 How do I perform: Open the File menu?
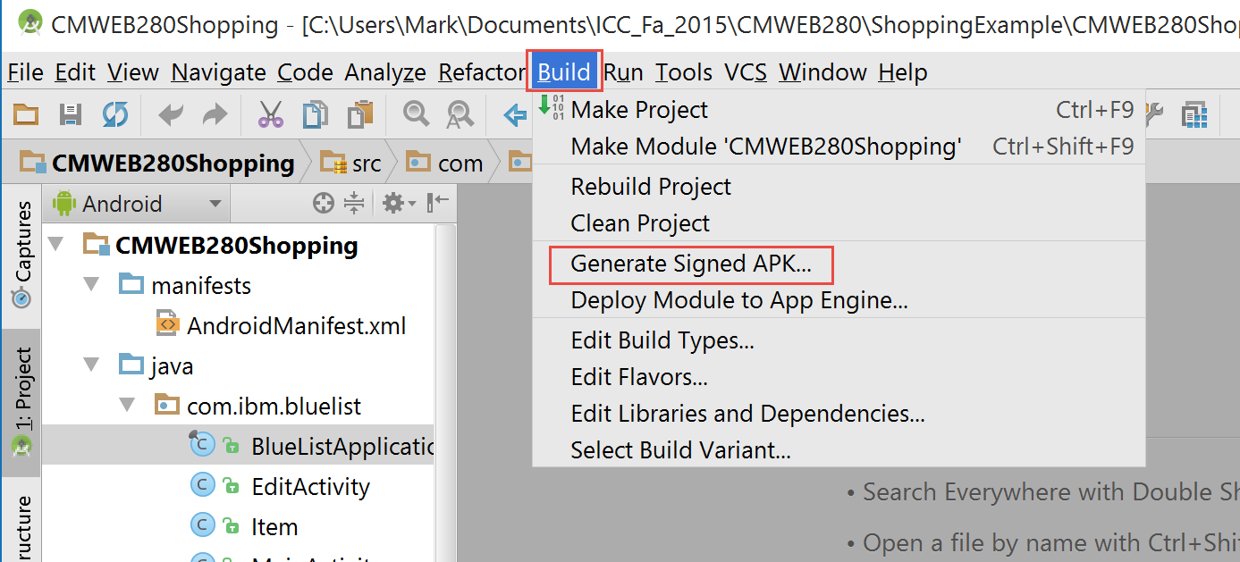pyautogui.click(x=25, y=72)
